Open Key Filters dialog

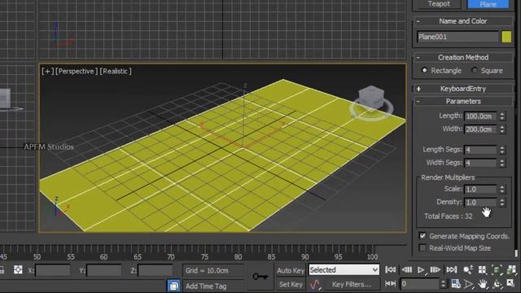coord(351,284)
